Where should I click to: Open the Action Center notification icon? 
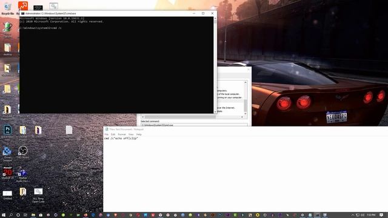381,215
